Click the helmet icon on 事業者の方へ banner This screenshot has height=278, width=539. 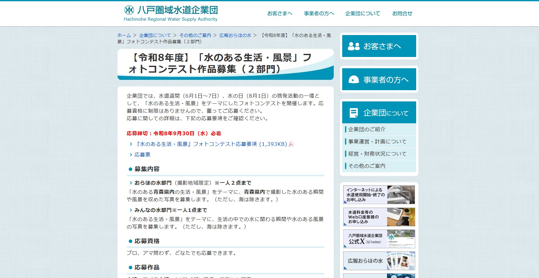click(354, 80)
